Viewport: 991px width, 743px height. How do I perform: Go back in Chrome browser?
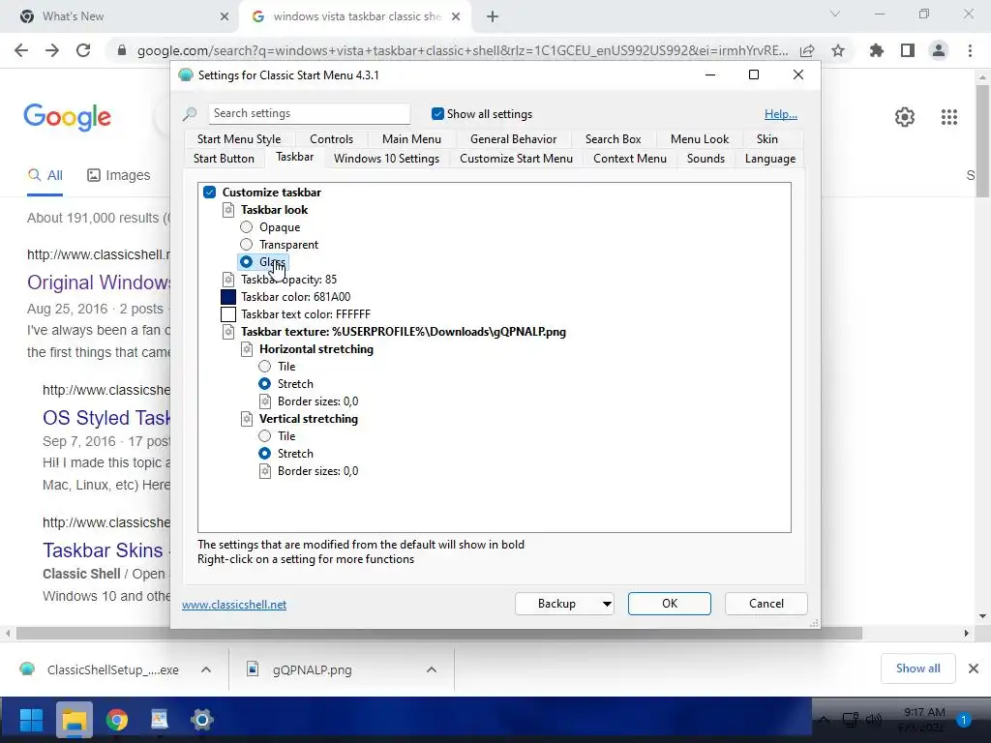[x=21, y=50]
